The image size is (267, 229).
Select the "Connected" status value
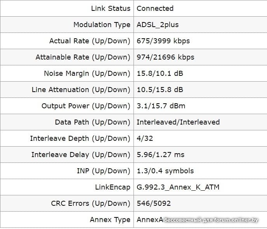[155, 8]
